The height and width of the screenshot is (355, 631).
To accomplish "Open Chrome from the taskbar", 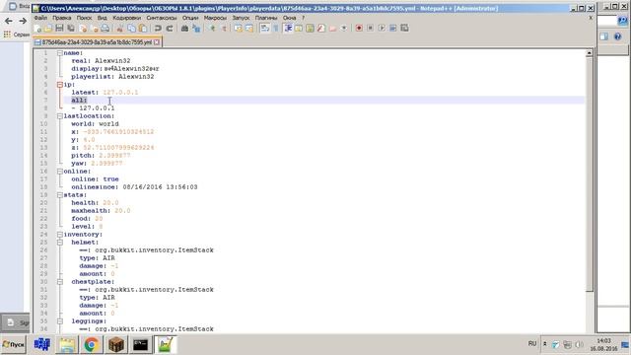I will tap(92, 345).
